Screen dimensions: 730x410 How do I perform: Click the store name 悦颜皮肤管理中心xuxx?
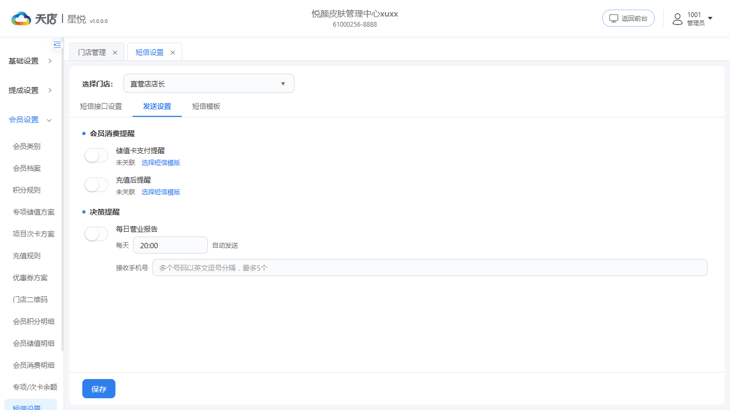355,14
